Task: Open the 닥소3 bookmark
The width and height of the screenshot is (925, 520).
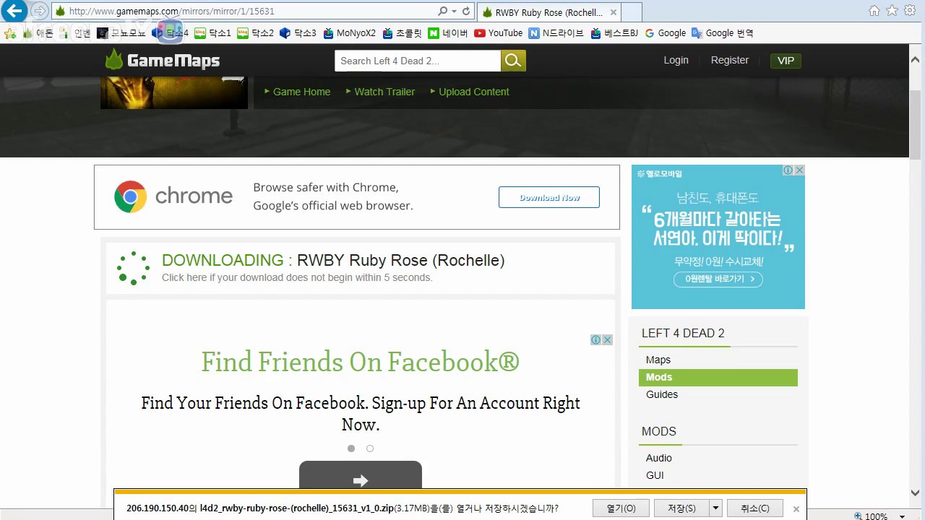Action: coord(298,33)
